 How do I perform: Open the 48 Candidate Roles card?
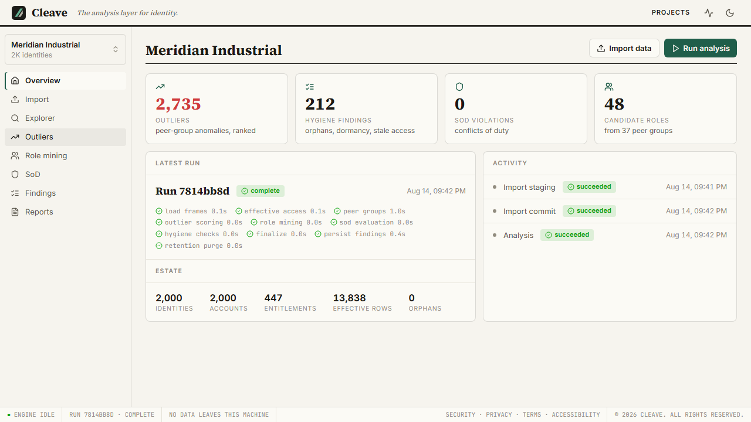point(665,108)
